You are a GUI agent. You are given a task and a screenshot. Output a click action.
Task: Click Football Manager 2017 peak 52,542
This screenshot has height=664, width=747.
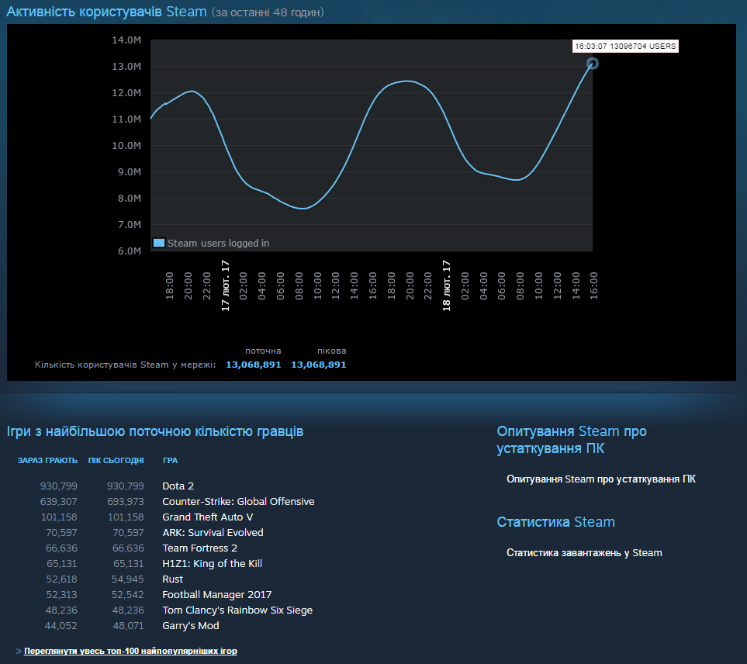coord(128,594)
